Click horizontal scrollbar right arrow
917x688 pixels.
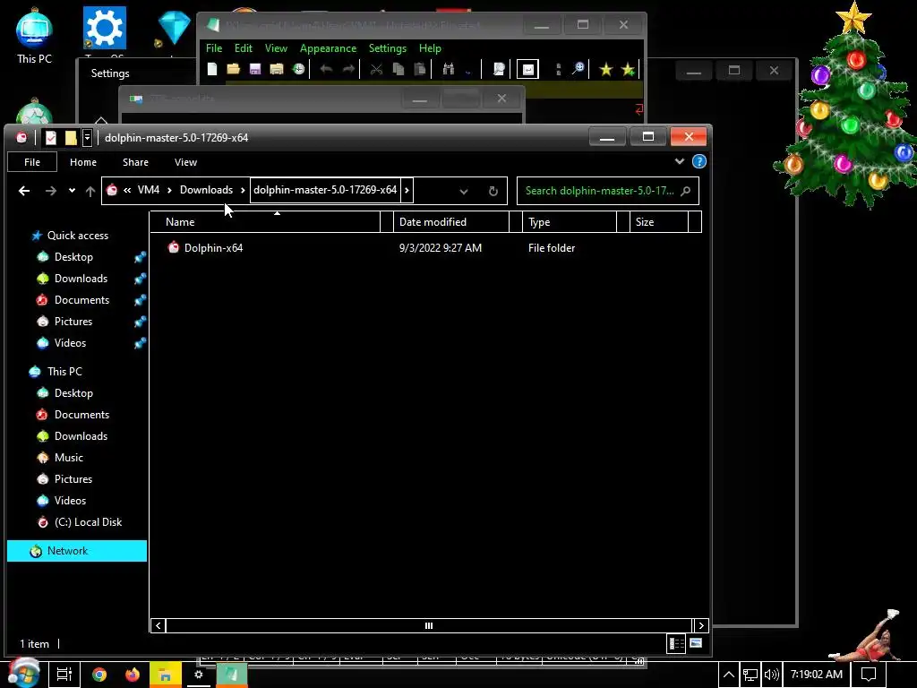tap(701, 625)
